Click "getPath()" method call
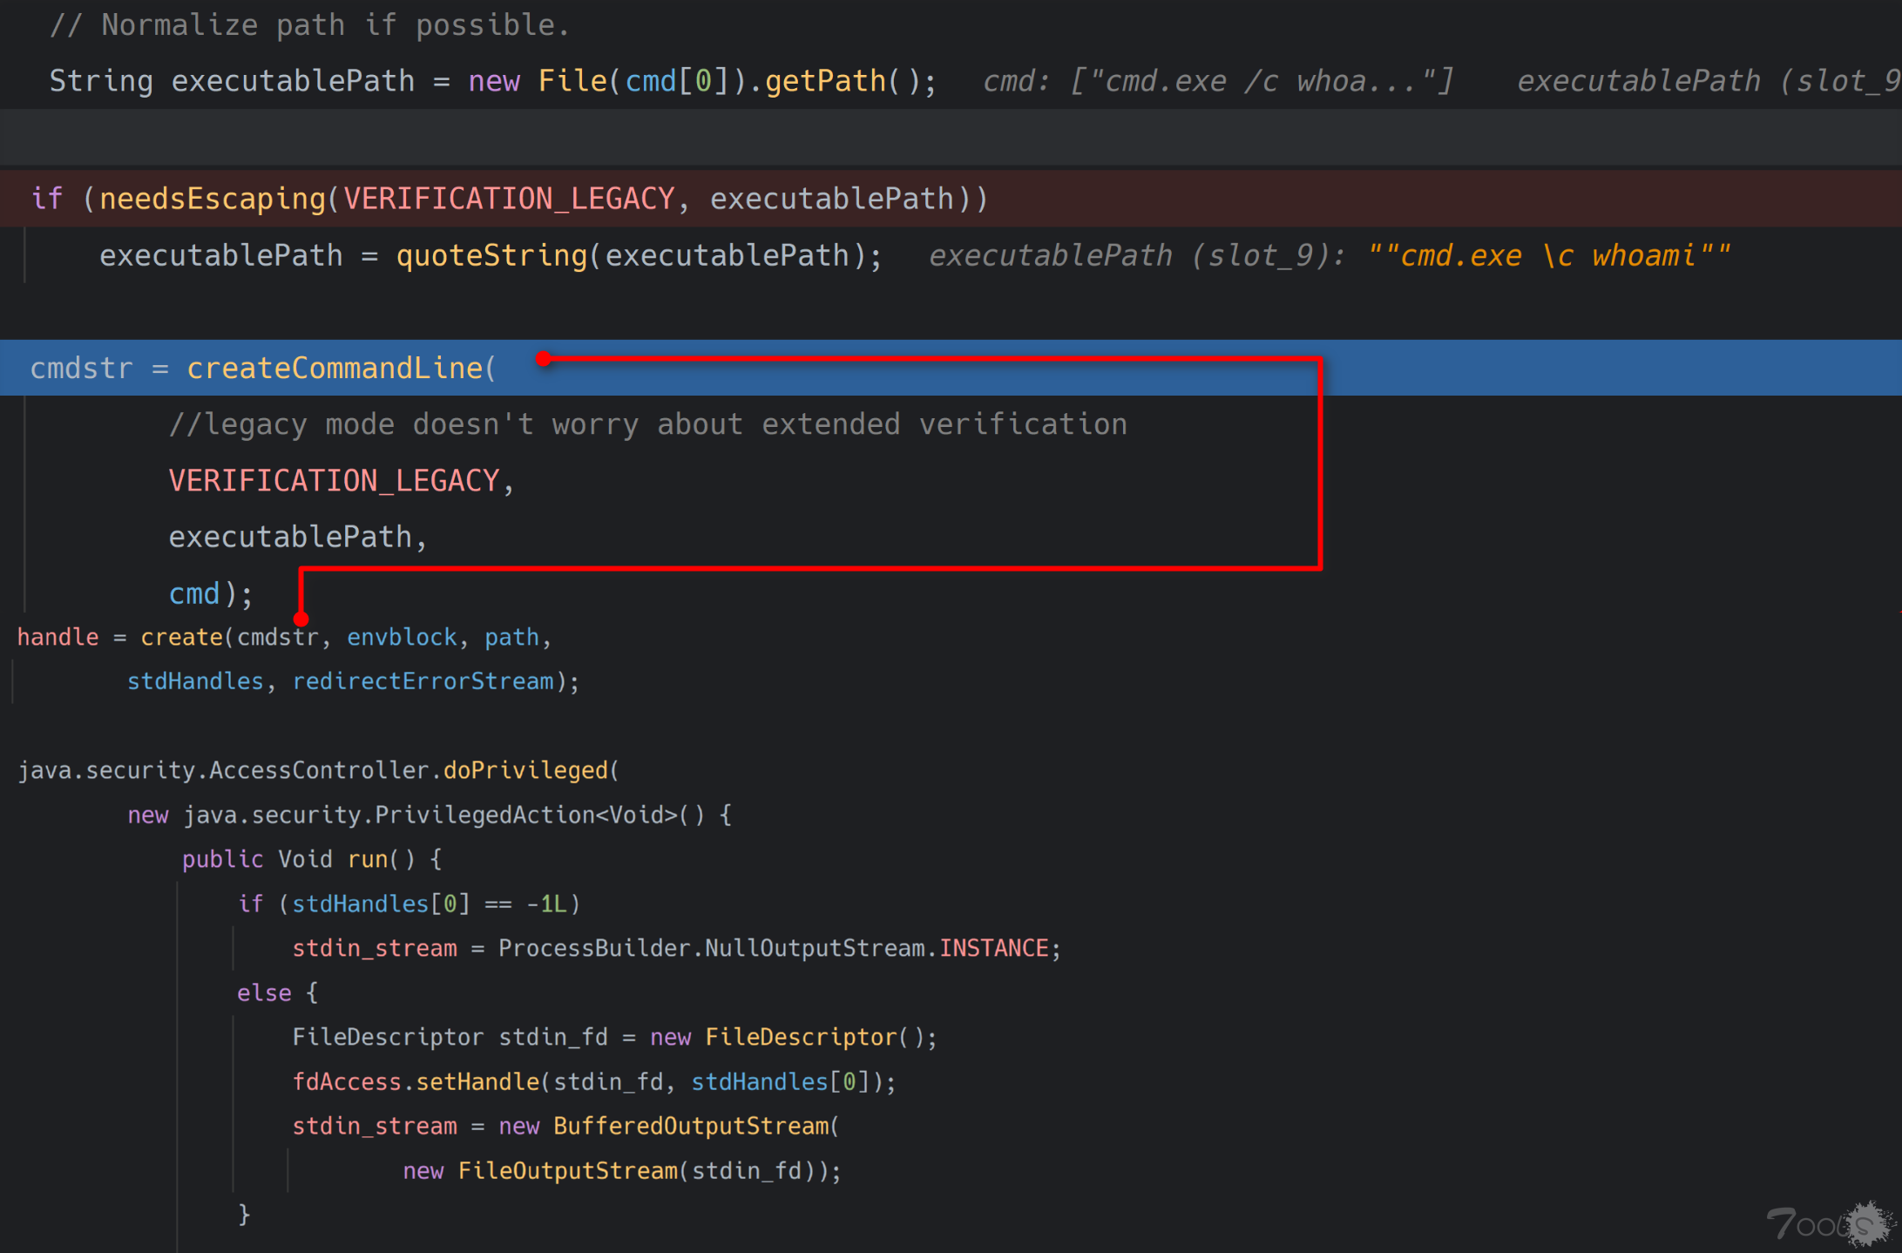 (x=842, y=81)
